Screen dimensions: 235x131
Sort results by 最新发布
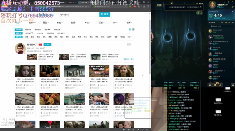click(38, 30)
